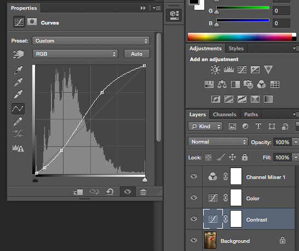Click the color spectrum ramp
This screenshot has height=251, width=299.
coord(242,37)
